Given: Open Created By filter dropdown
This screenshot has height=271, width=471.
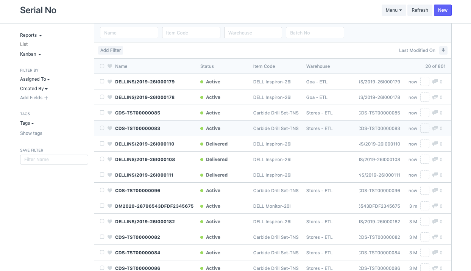Looking at the screenshot, I should click(x=34, y=89).
